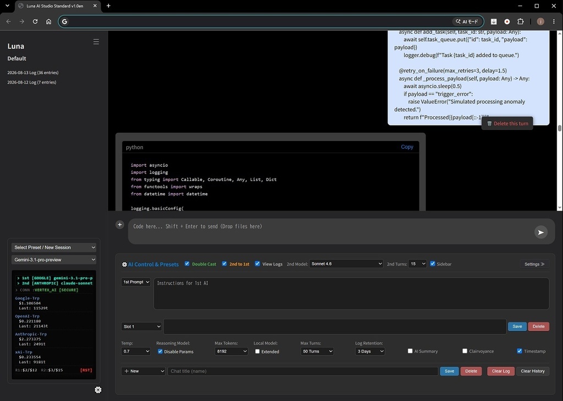This screenshot has height=401, width=563.
Task: Click the browser address bar
Action: click(258, 21)
